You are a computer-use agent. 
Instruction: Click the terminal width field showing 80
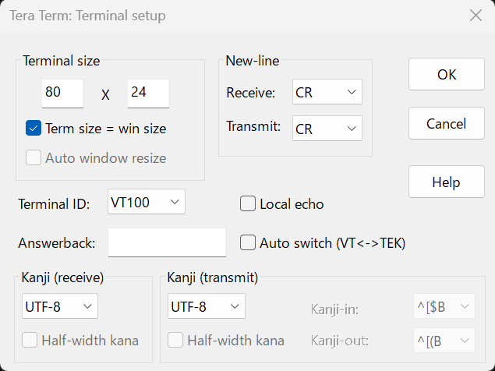click(x=63, y=93)
